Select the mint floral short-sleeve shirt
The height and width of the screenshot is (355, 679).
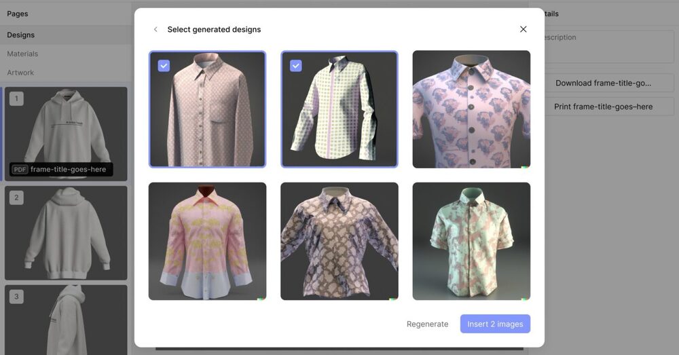click(471, 241)
